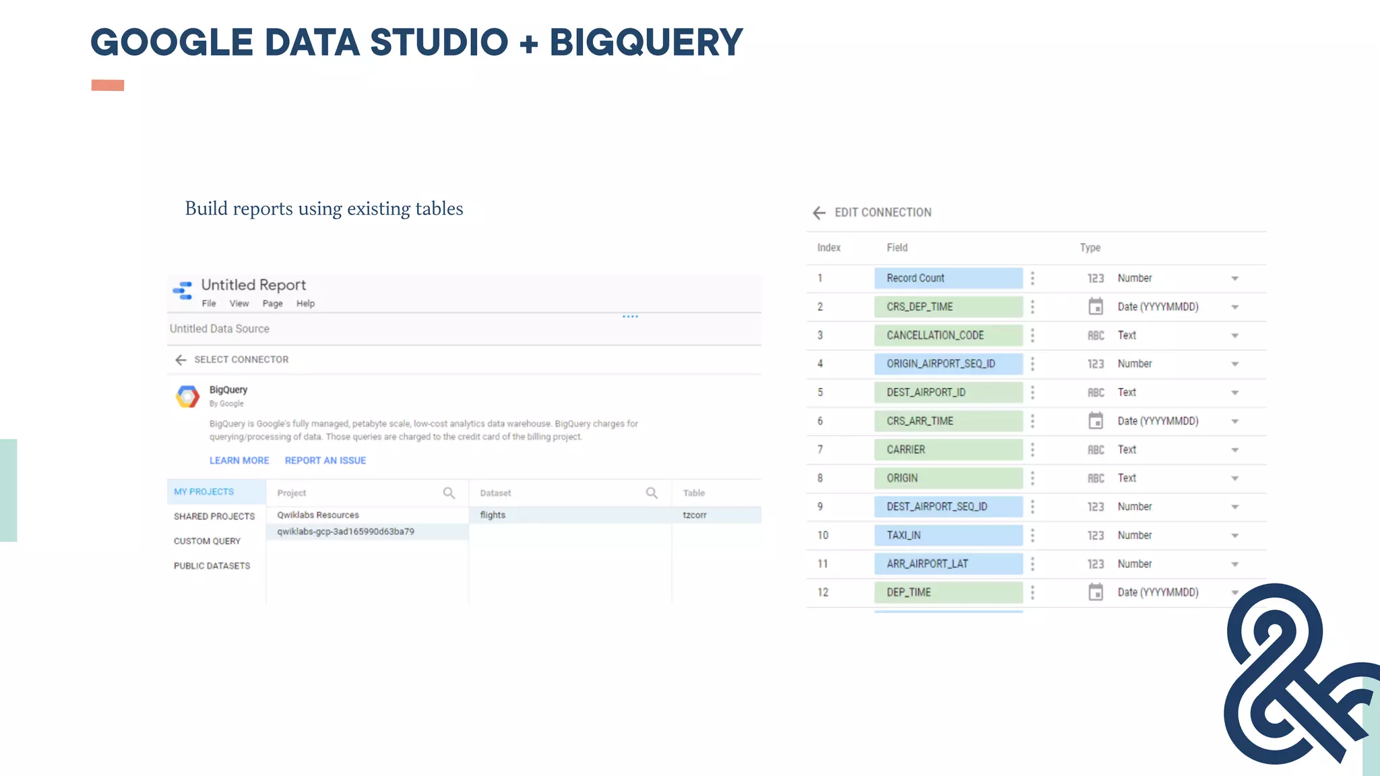Screen dimensions: 1380x776
Task: Click the Untitled Data Source name
Action: click(x=220, y=329)
